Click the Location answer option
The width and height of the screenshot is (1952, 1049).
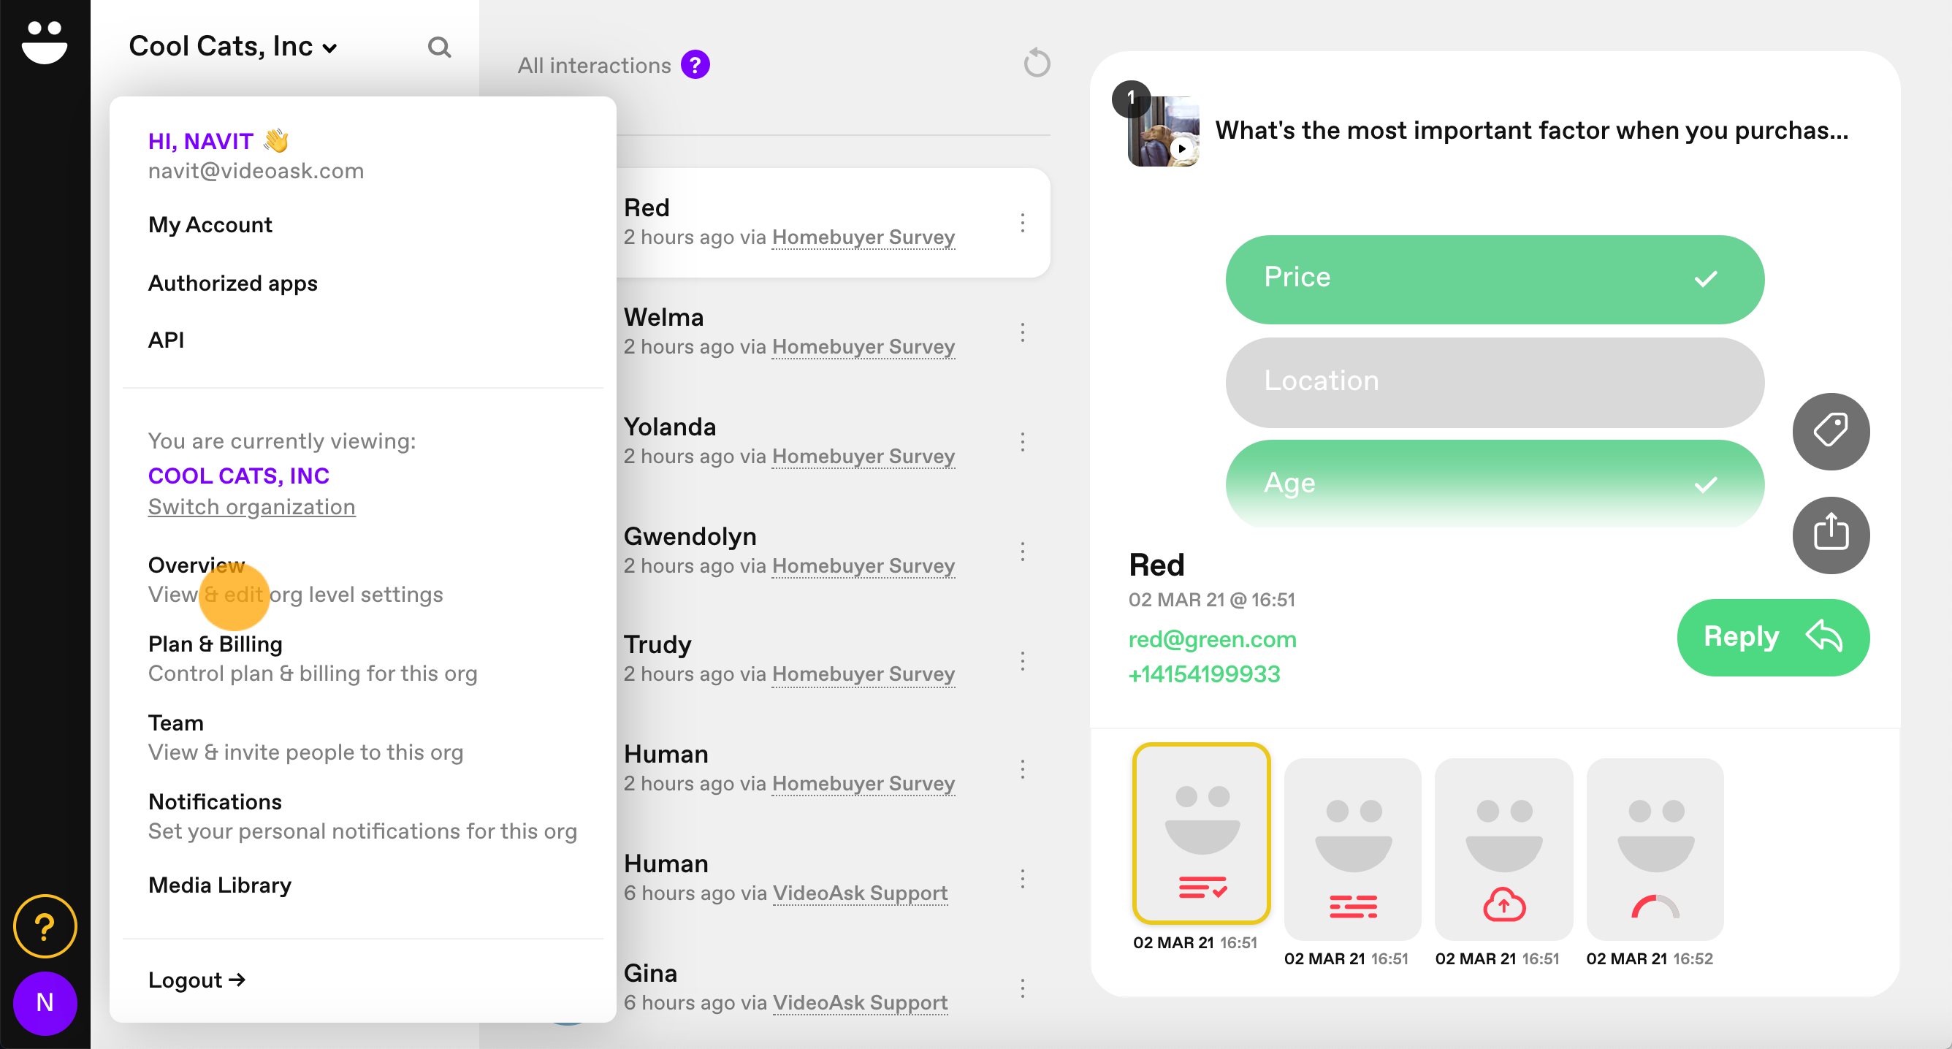point(1494,382)
